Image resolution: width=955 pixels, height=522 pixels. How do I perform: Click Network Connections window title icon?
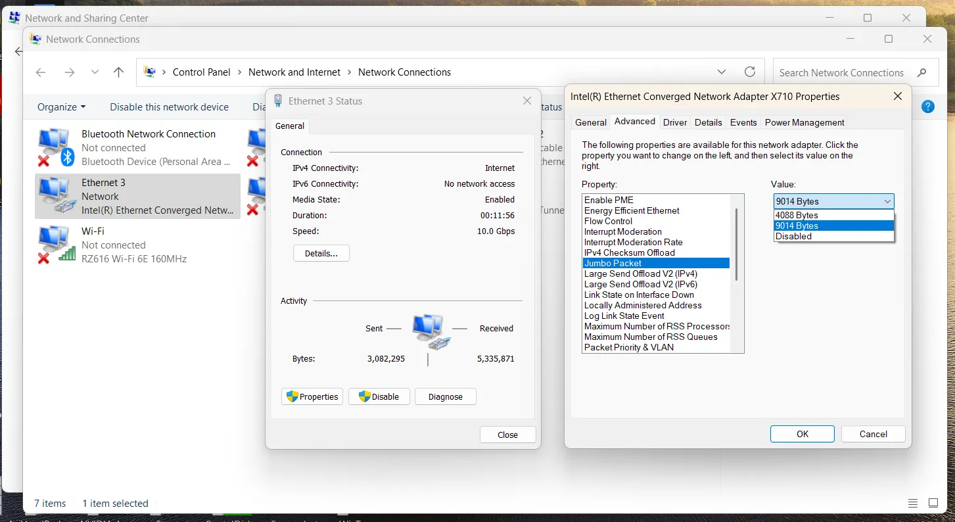tap(35, 39)
